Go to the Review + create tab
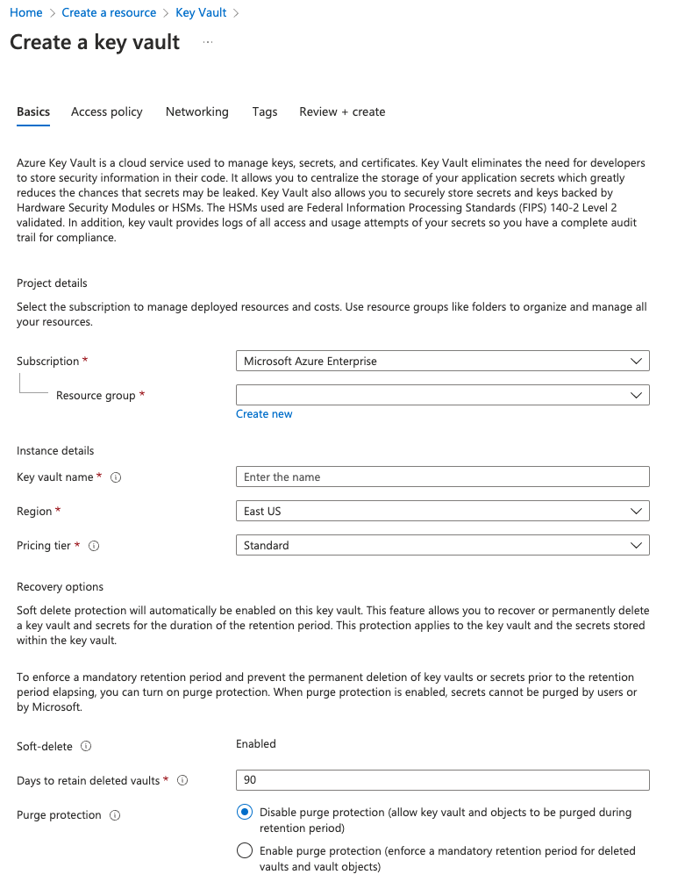 342,112
